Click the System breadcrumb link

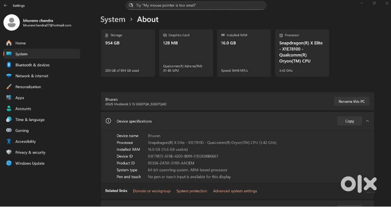click(x=113, y=20)
